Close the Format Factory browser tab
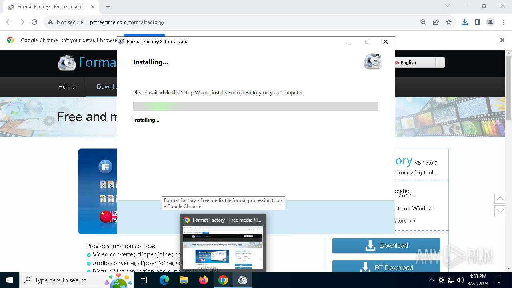 point(93,7)
